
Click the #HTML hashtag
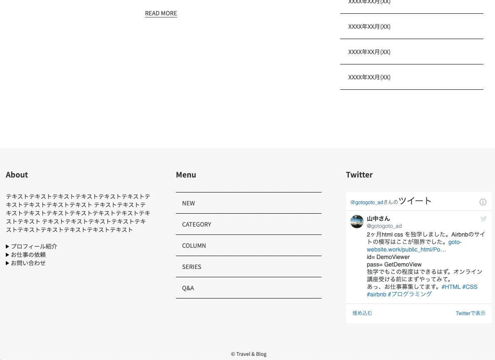tap(451, 287)
